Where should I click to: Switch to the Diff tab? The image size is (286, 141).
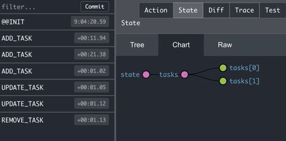pyautogui.click(x=216, y=10)
